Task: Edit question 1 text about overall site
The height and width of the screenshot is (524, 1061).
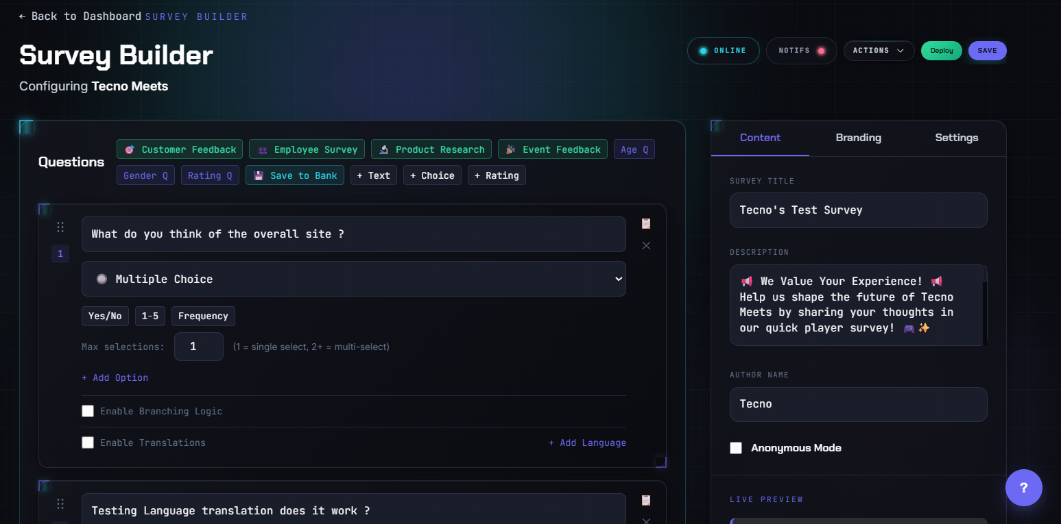Action: pyautogui.click(x=354, y=234)
